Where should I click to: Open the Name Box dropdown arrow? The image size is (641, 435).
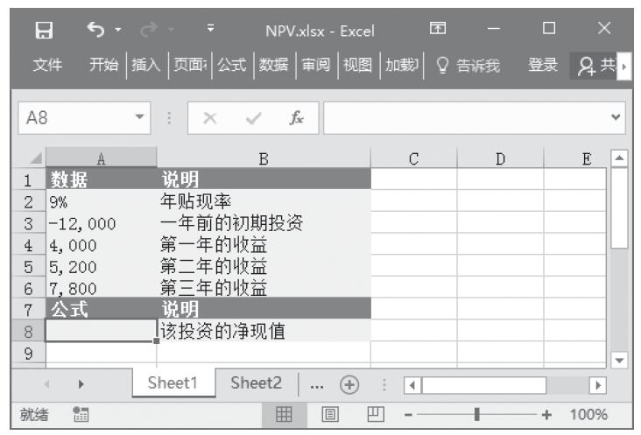[138, 116]
